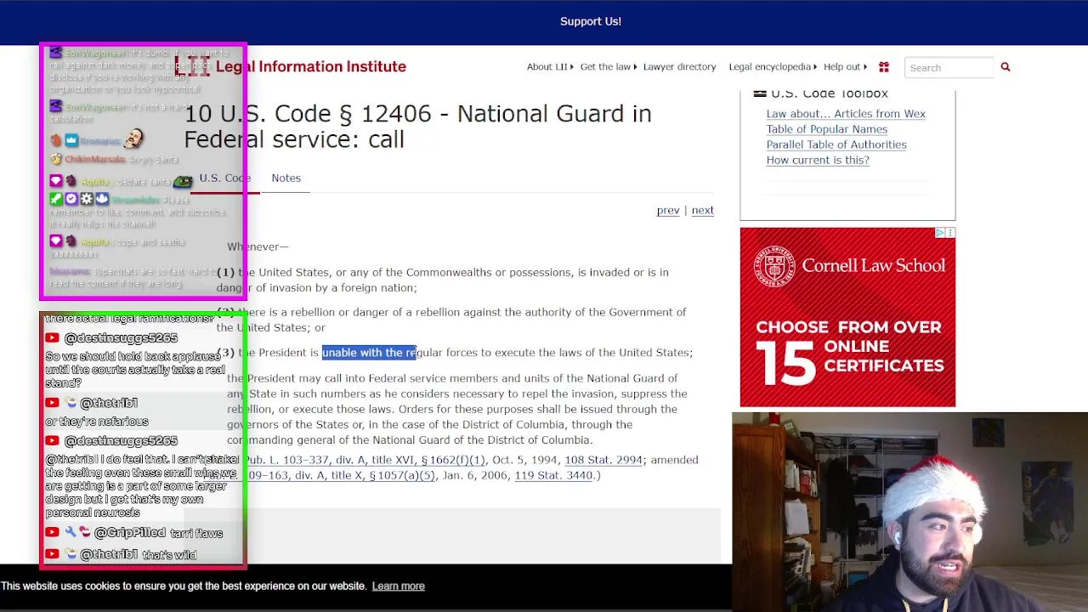Click chat message 'that's wild'
Viewport: 1088px width, 612px height.
[169, 555]
